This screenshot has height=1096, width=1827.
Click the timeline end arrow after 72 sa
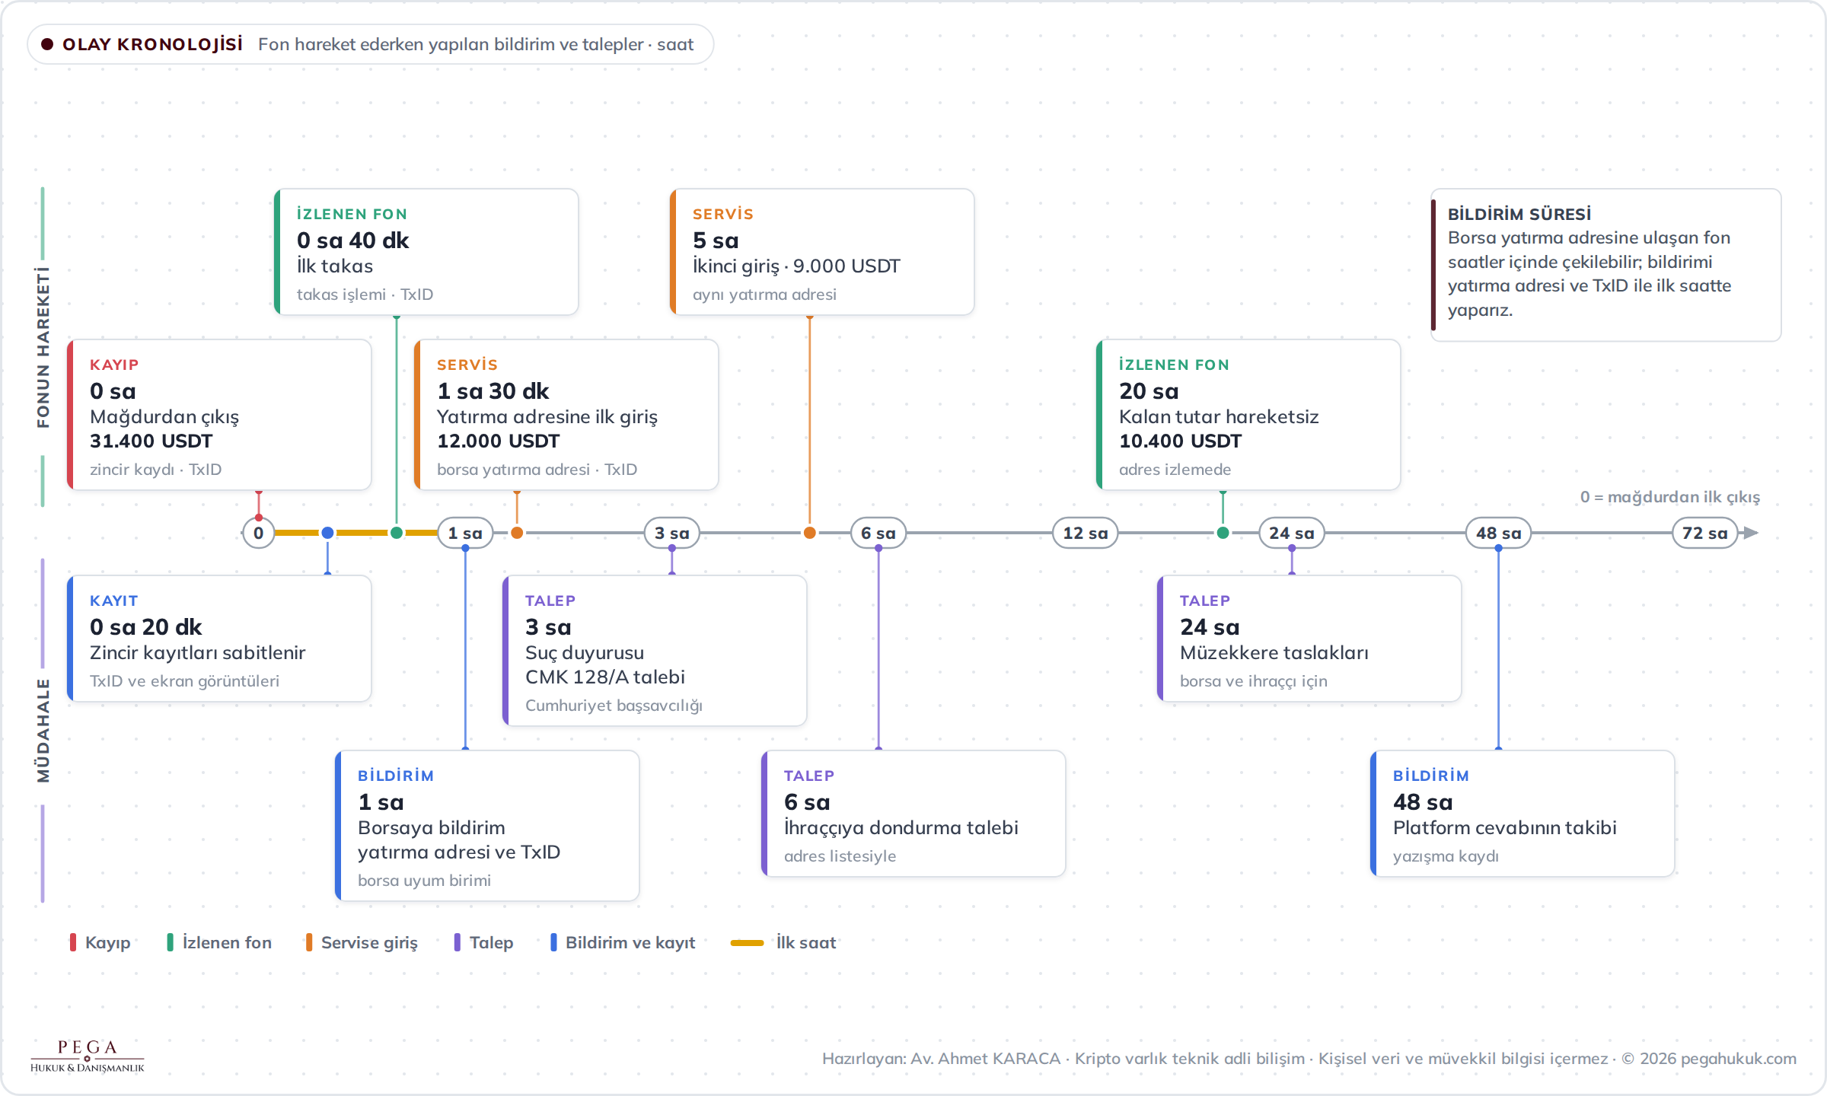(1751, 533)
